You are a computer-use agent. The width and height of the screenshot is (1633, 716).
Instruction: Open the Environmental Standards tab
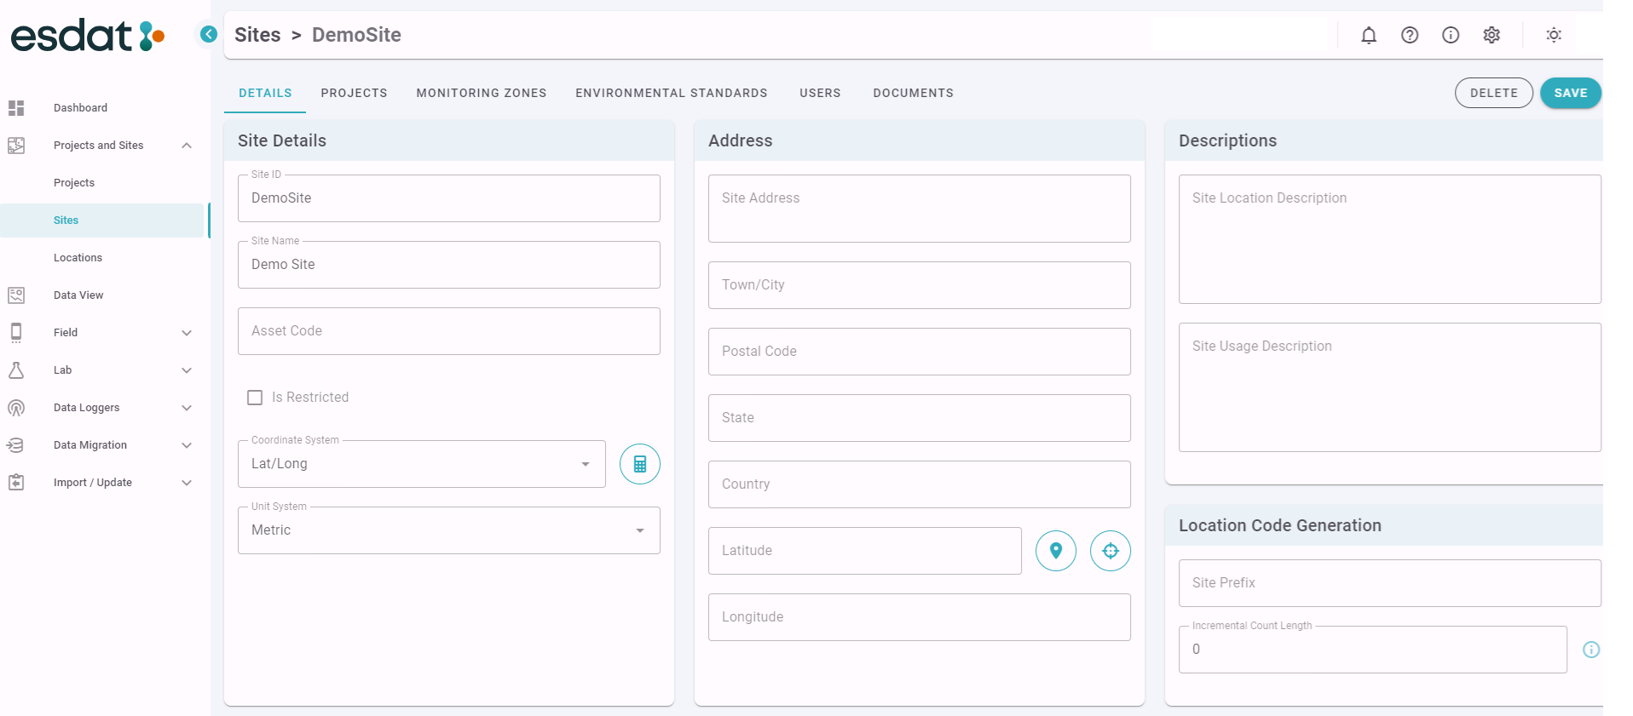coord(672,94)
